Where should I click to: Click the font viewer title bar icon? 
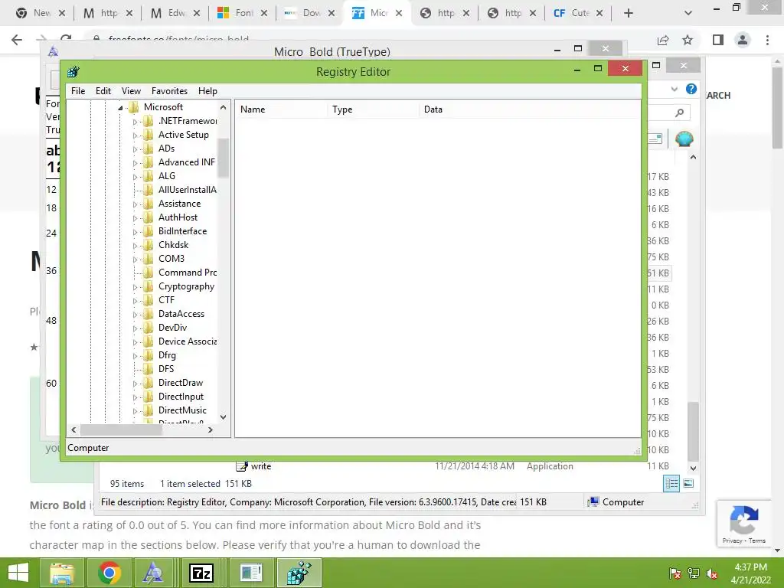pos(53,51)
